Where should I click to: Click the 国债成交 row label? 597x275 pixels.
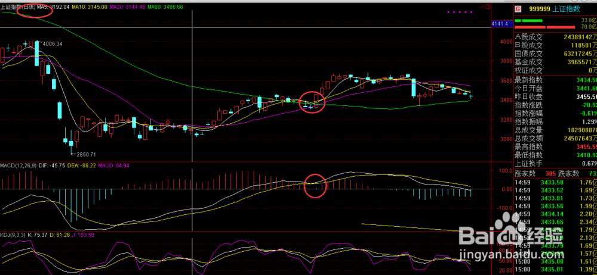tap(528, 54)
